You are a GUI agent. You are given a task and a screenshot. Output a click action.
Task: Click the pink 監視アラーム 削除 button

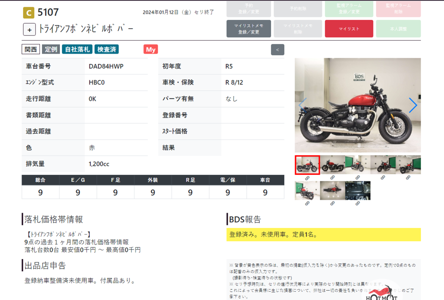(398, 9)
